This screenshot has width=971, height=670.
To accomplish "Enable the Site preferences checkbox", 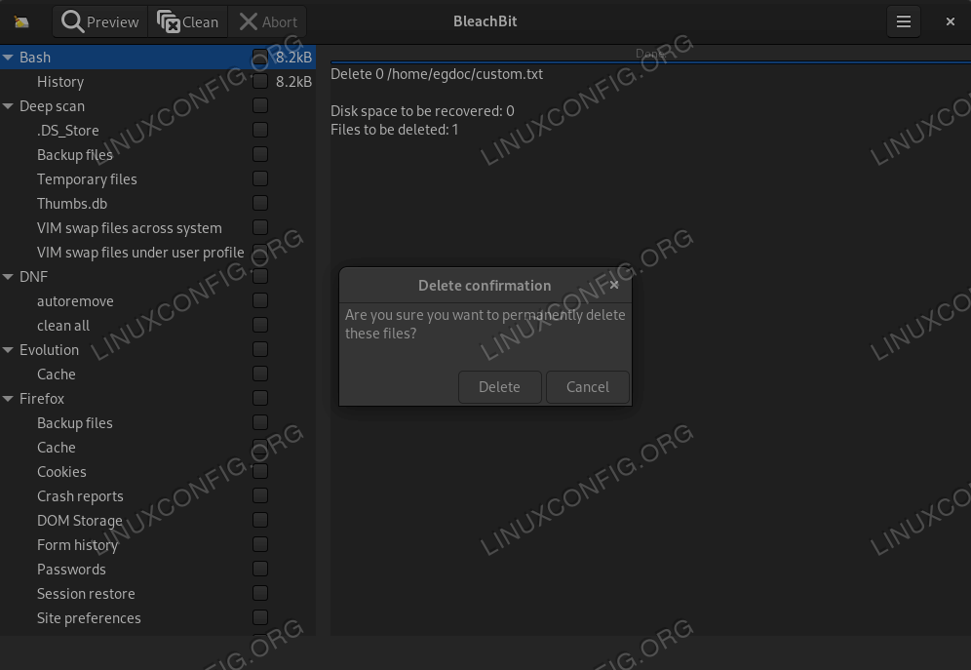I will [260, 618].
